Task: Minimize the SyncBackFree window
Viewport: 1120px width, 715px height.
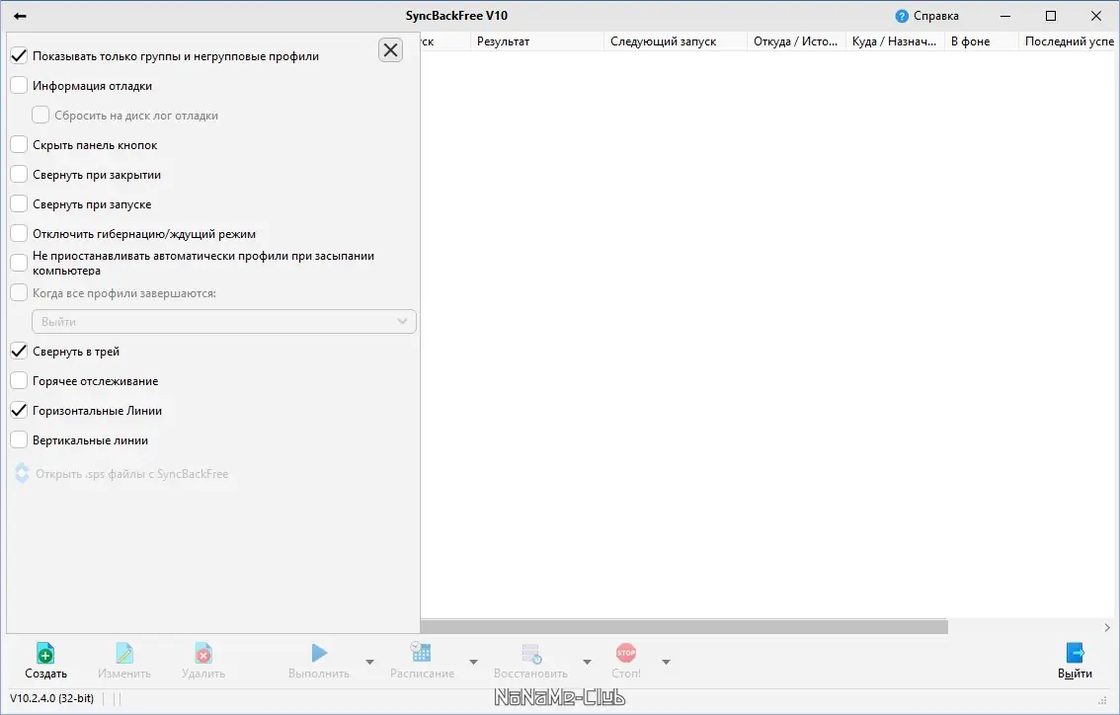Action: (1005, 16)
